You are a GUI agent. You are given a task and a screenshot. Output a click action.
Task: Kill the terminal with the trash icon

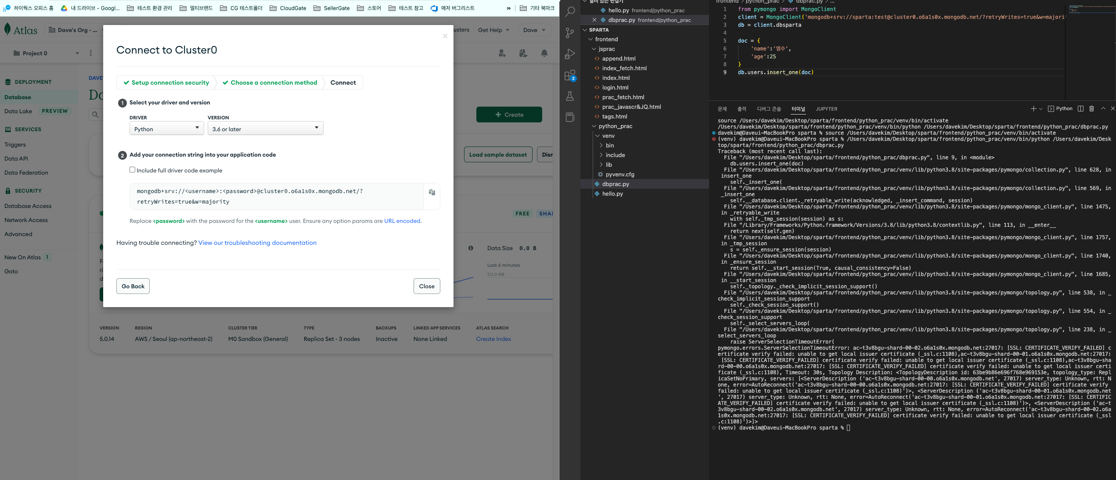(1091, 109)
